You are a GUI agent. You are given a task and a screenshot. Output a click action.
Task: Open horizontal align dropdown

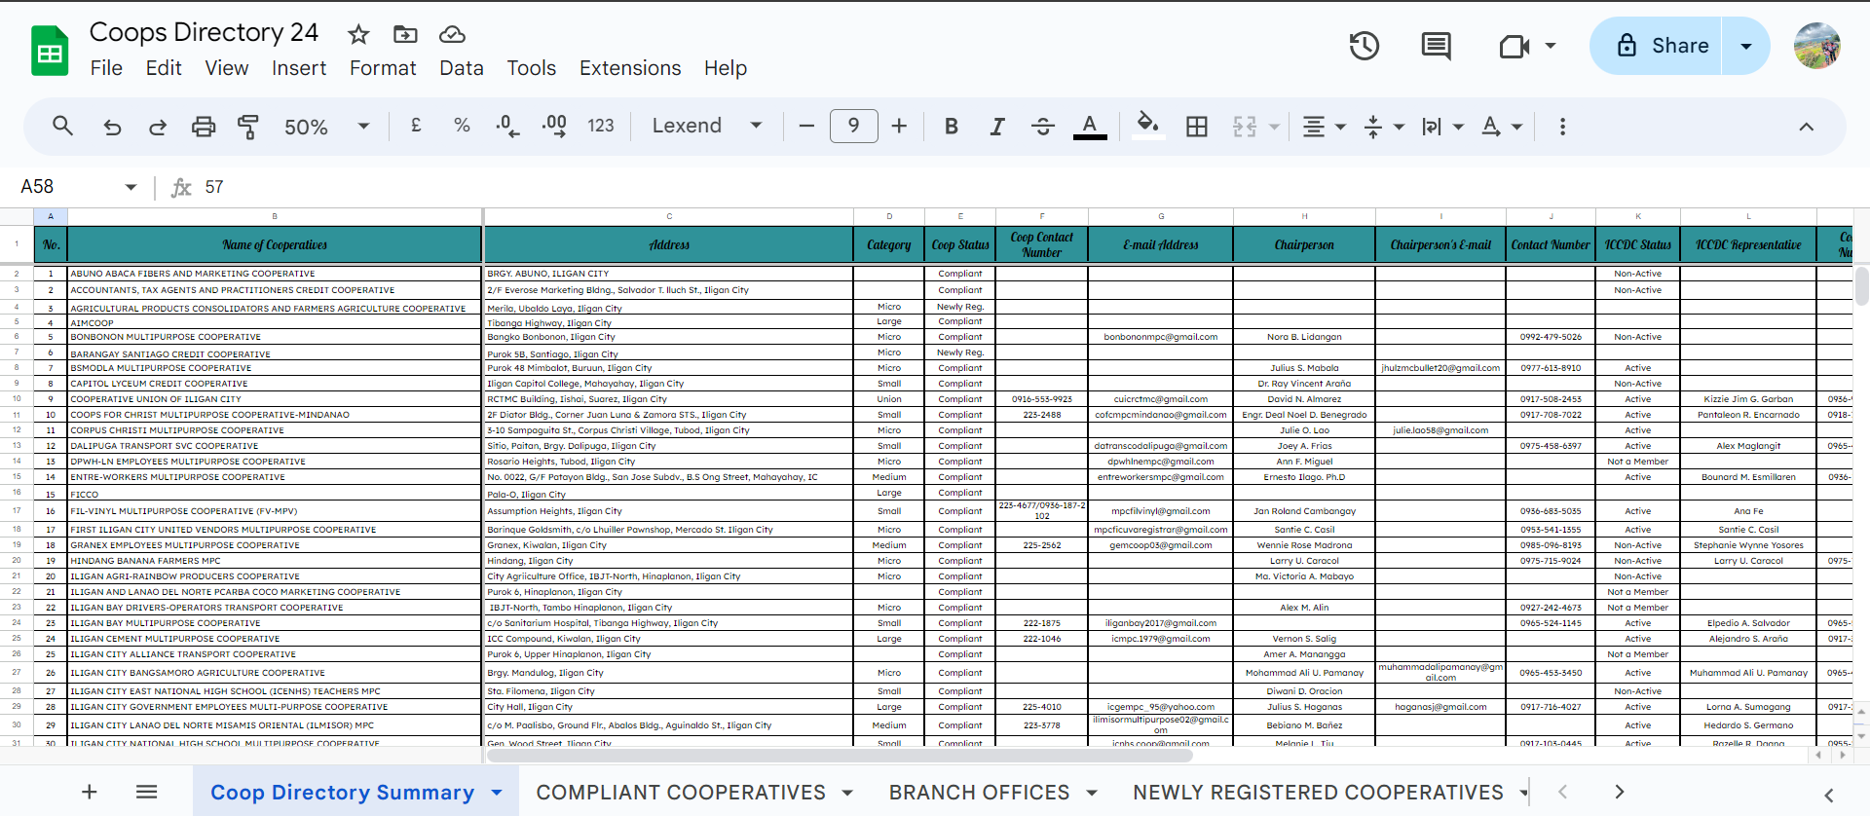point(1325,127)
